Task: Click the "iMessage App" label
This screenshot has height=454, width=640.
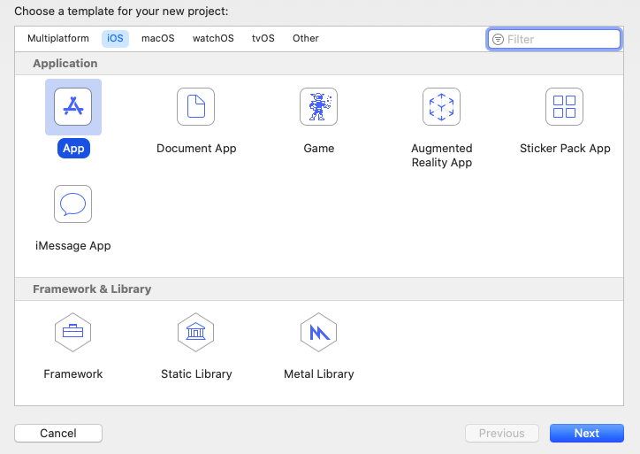Action: (x=73, y=246)
